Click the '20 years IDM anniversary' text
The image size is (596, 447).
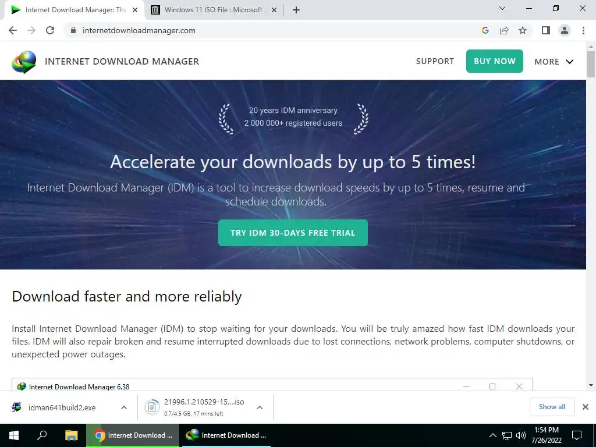click(293, 110)
